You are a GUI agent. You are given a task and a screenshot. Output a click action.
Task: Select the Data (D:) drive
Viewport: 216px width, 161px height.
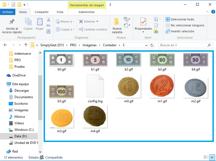(x=19, y=136)
